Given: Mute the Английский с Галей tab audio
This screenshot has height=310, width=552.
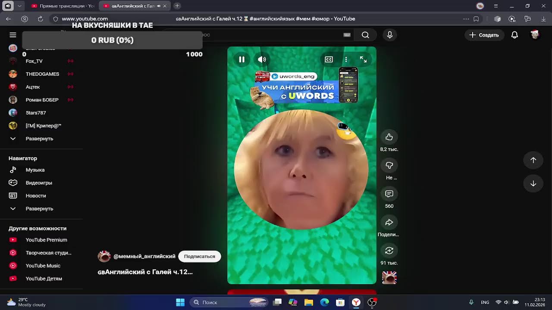Looking at the screenshot, I should tap(159, 6).
